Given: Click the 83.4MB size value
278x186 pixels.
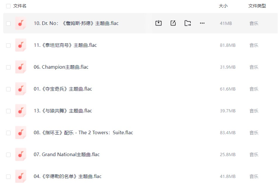Looking at the screenshot, I should [x=228, y=132].
